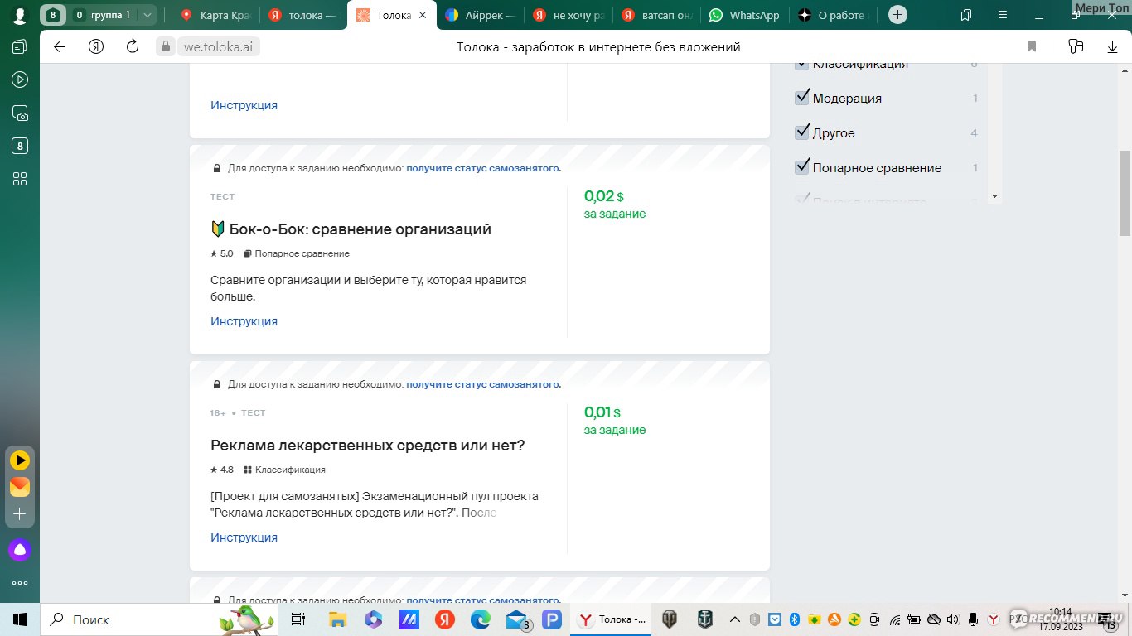Viewport: 1132px width, 636px height.
Task: Open the Copilot icon on the taskbar
Action: 373,619
